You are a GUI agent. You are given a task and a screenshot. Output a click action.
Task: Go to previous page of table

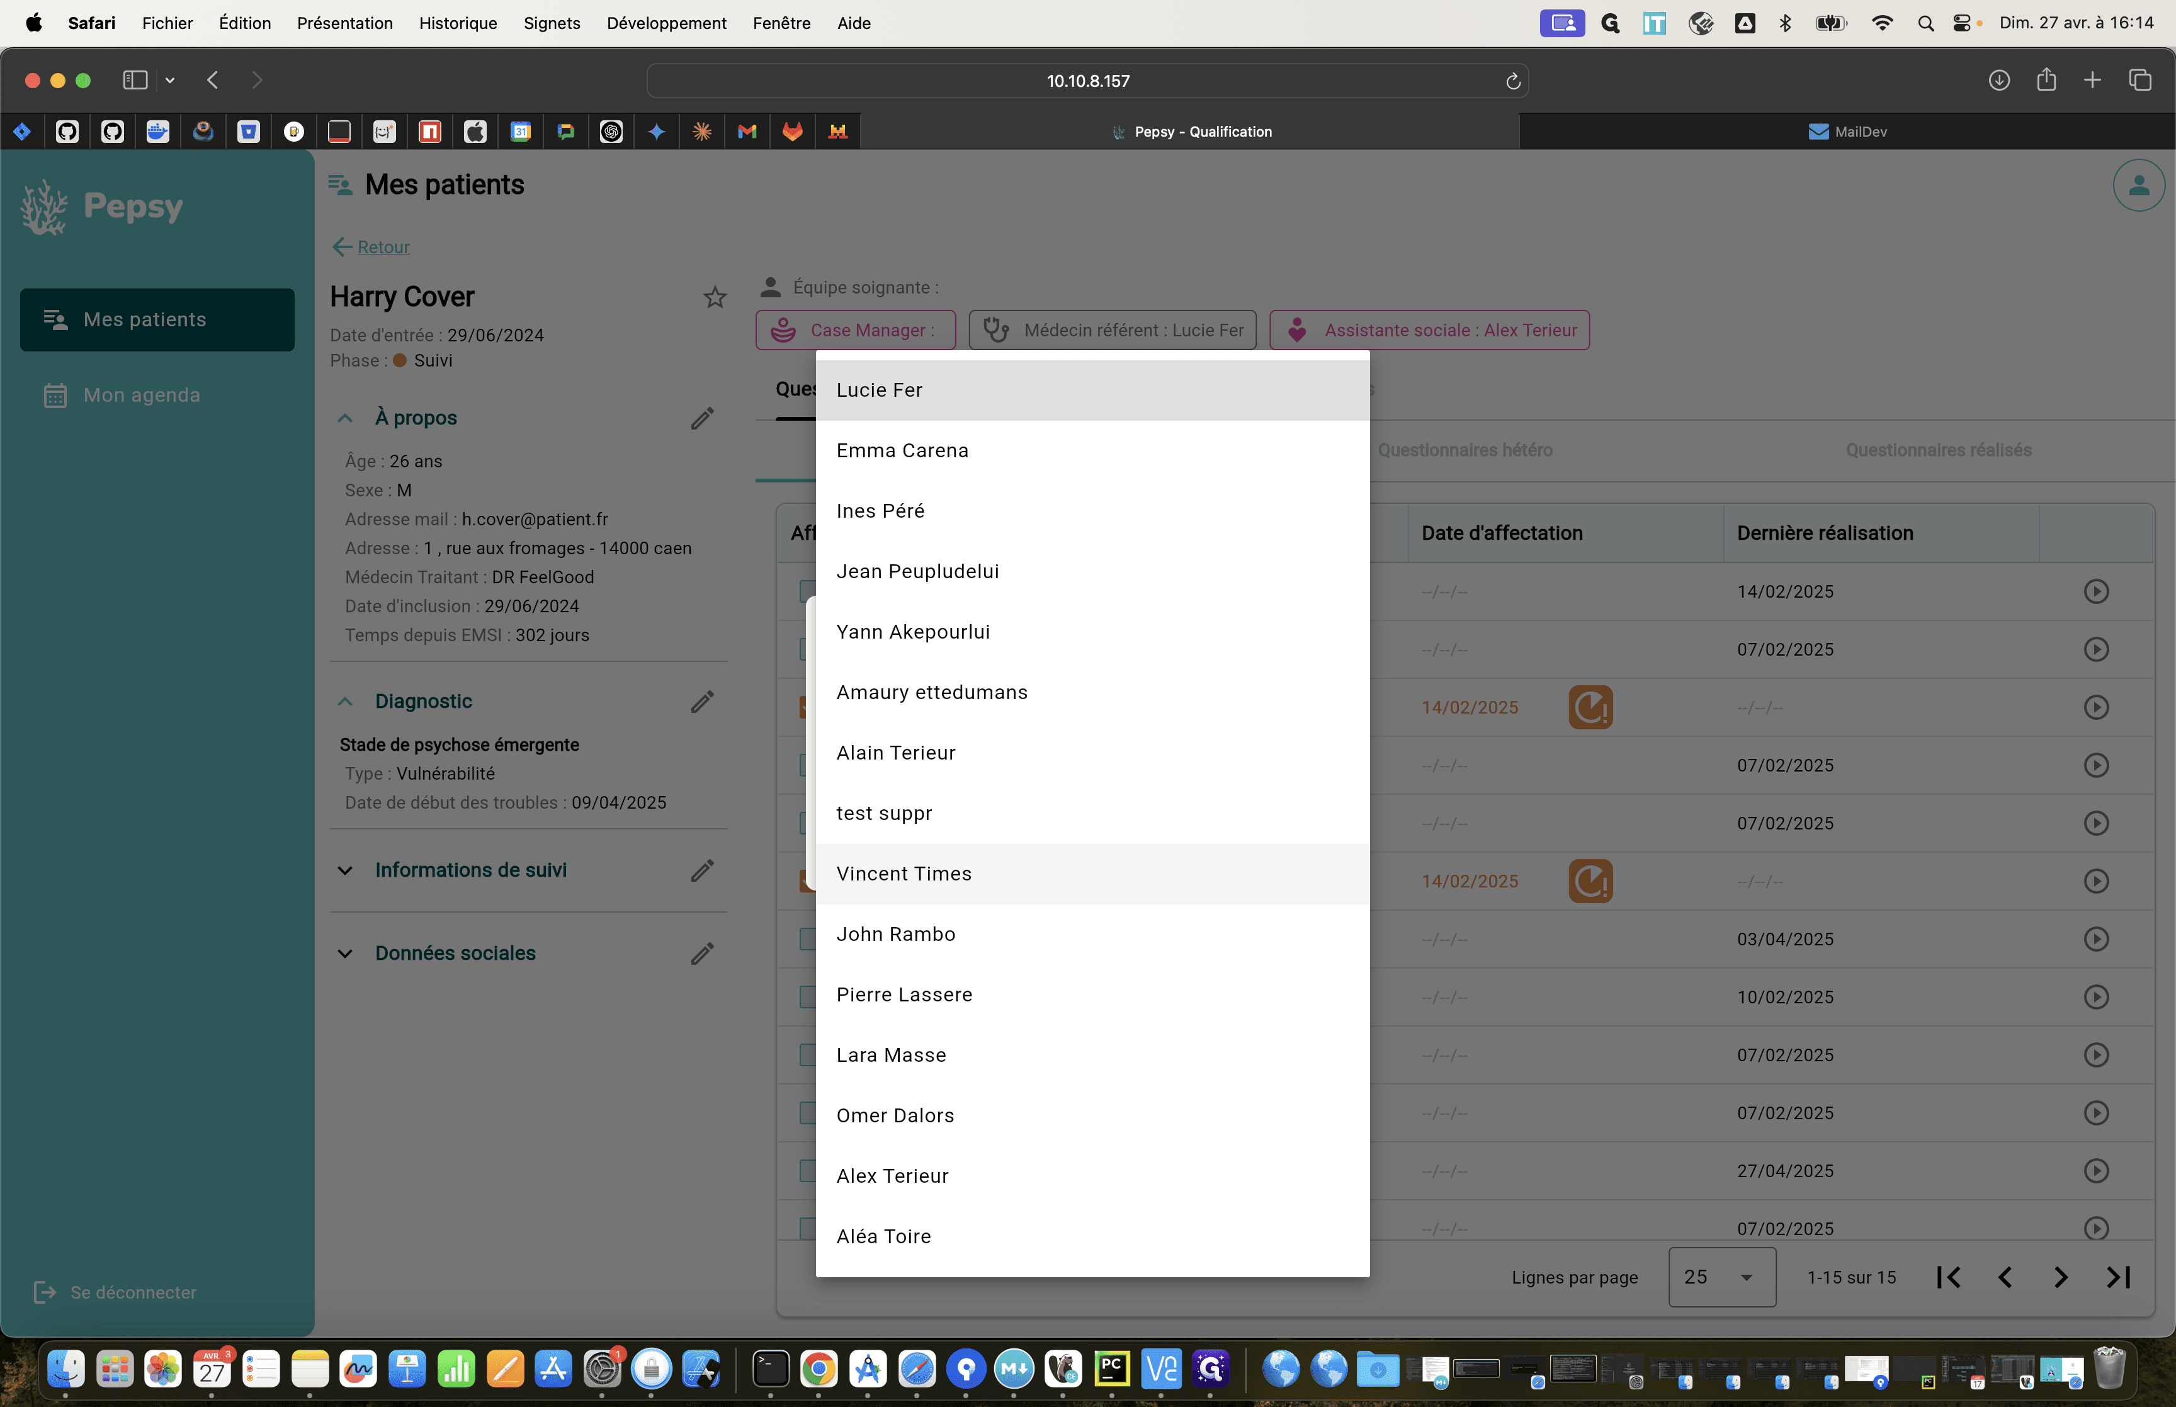2005,1277
